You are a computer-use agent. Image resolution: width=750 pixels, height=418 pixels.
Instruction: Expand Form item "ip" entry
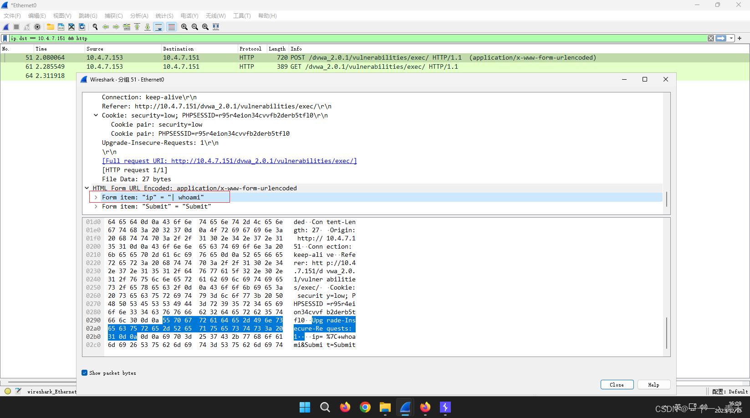click(x=96, y=197)
